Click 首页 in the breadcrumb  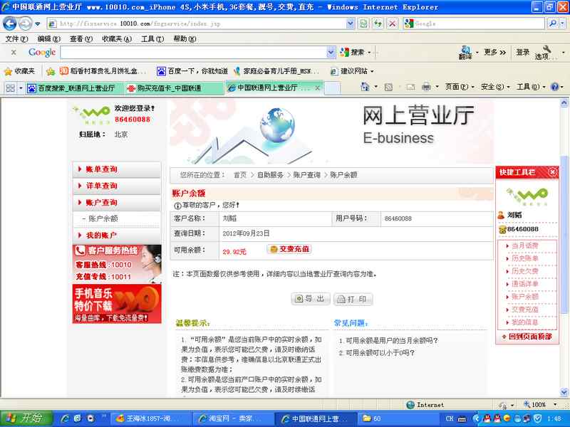coord(240,175)
